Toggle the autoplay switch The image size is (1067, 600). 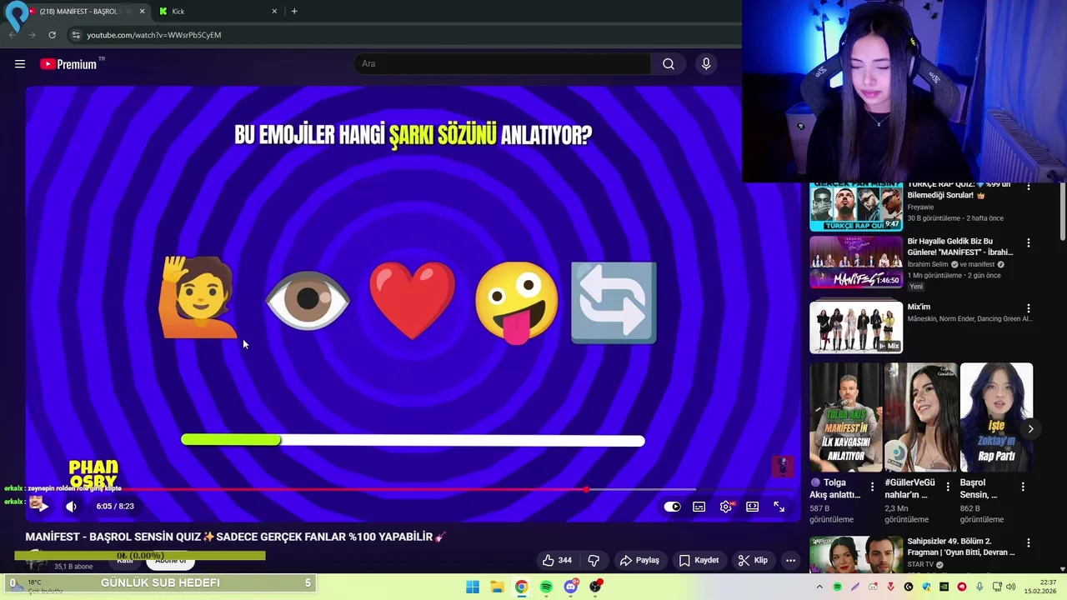coord(672,507)
